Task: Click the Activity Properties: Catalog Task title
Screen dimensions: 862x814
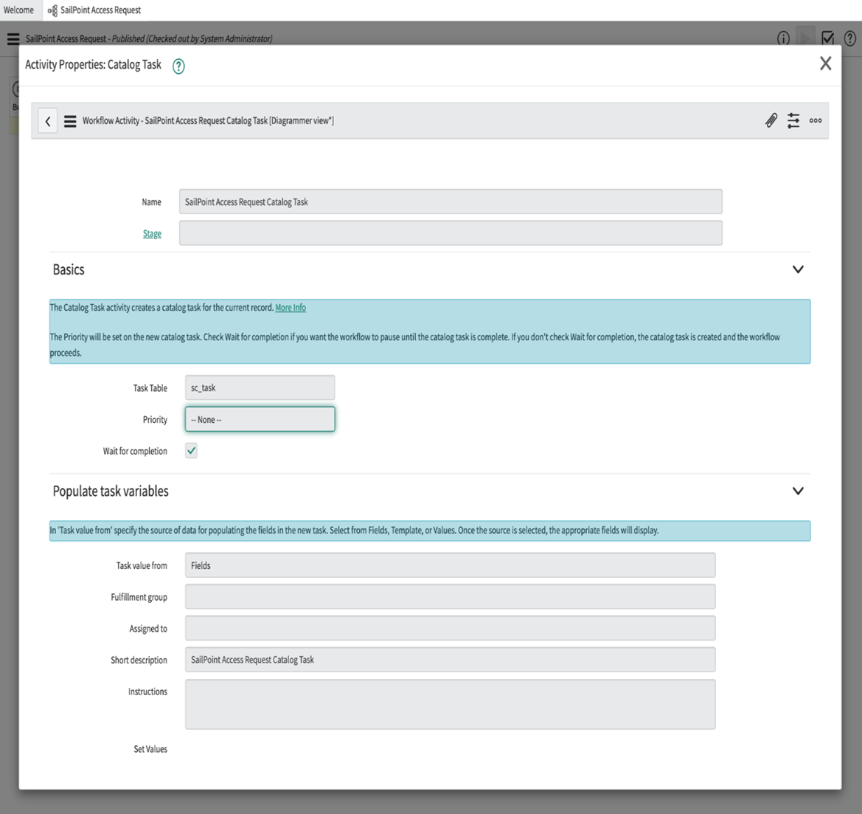Action: click(94, 65)
